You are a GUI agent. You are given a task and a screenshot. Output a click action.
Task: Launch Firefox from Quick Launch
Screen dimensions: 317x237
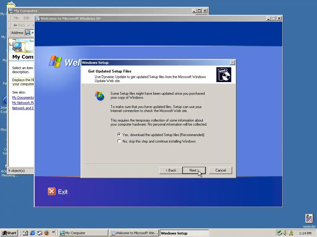click(47, 233)
